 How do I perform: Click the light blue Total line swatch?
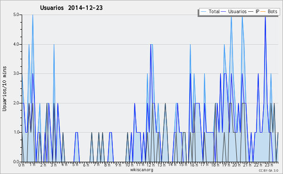click(203, 12)
